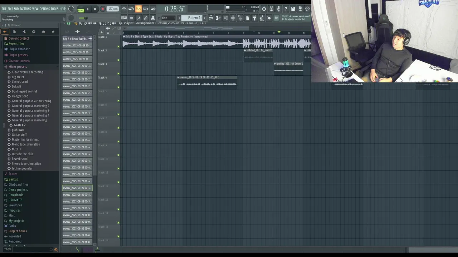
Task: Open the FILE menu
Action: [x=4, y=9]
